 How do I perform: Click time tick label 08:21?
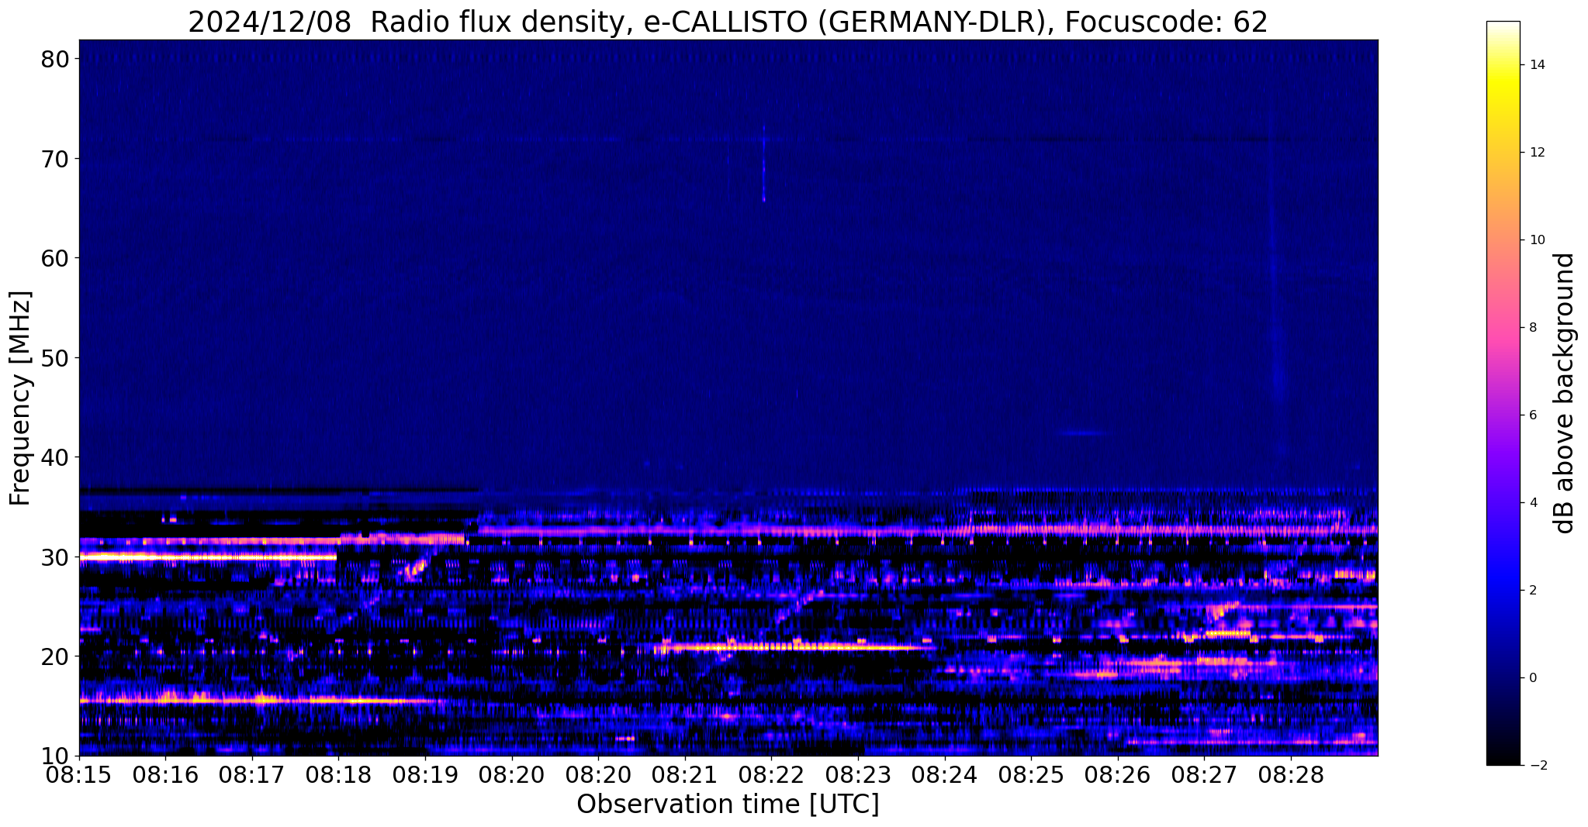pyautogui.click(x=685, y=775)
